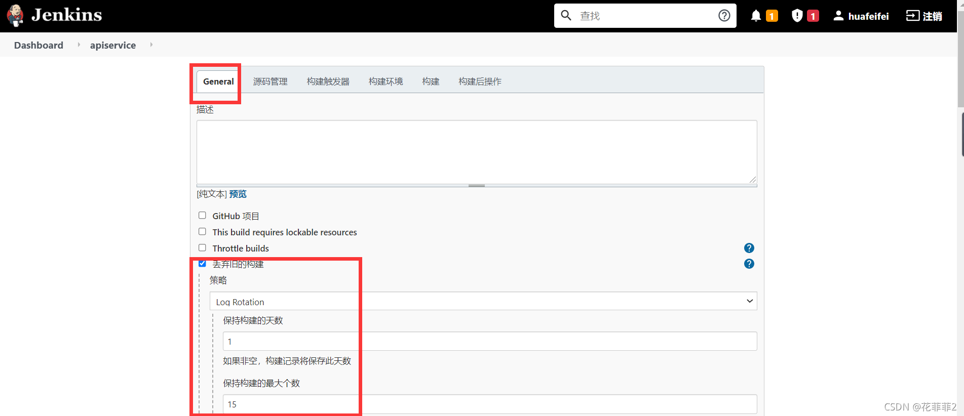Expand Dashboard breadcrumb arrow

(x=79, y=45)
